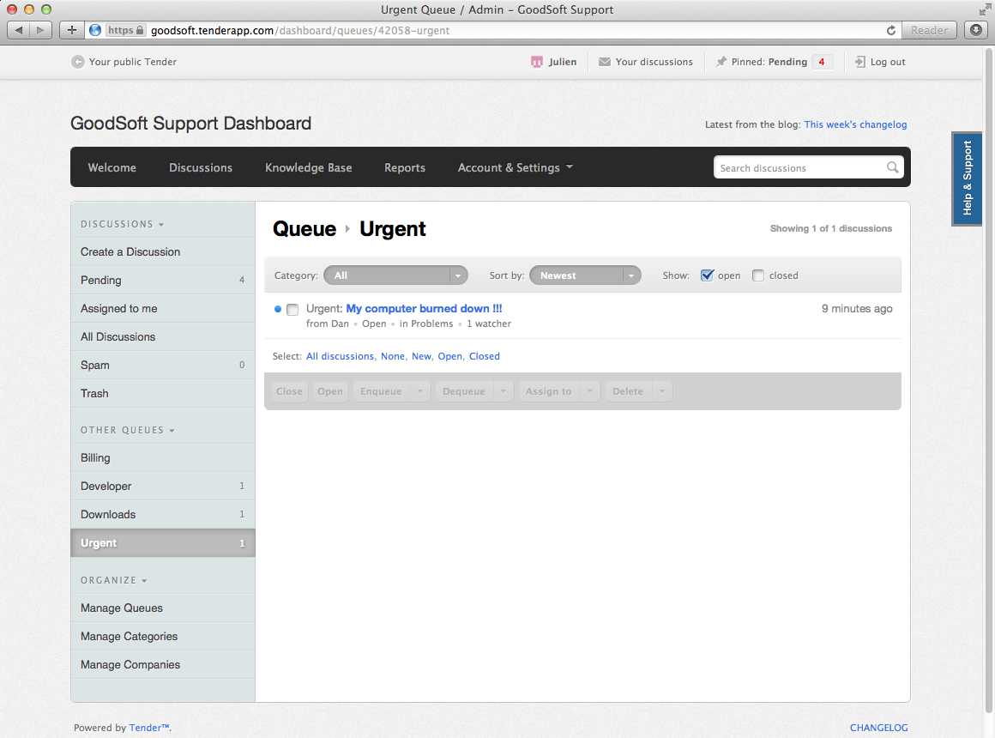This screenshot has width=995, height=738.
Task: Open the Assign to dropdown arrow
Action: tap(589, 391)
